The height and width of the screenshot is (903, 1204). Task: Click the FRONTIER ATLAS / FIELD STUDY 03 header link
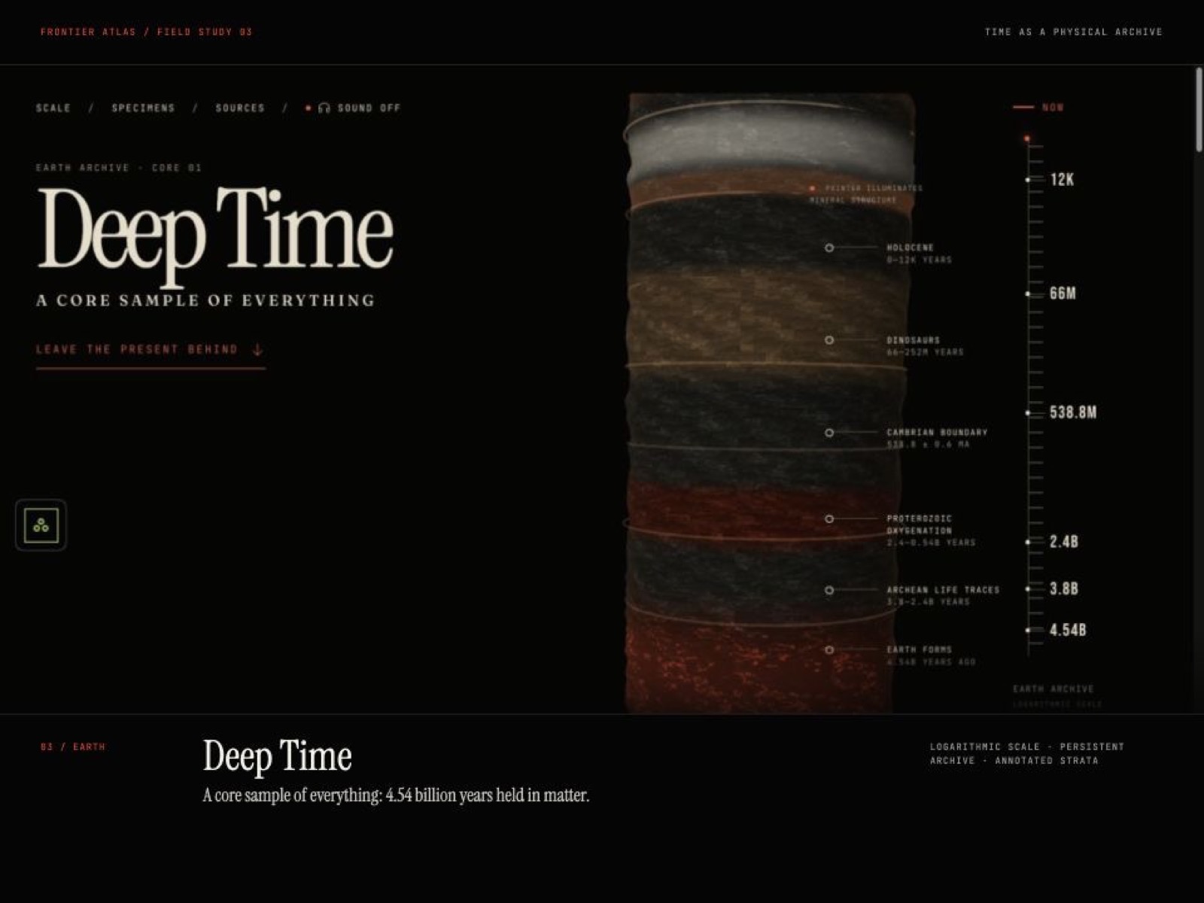coord(146,32)
